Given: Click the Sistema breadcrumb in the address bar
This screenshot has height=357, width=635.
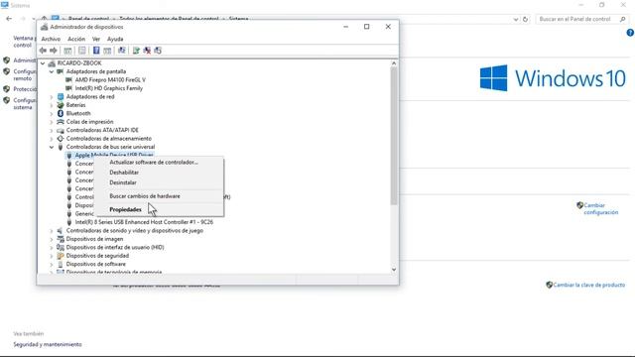Looking at the screenshot, I should point(238,19).
